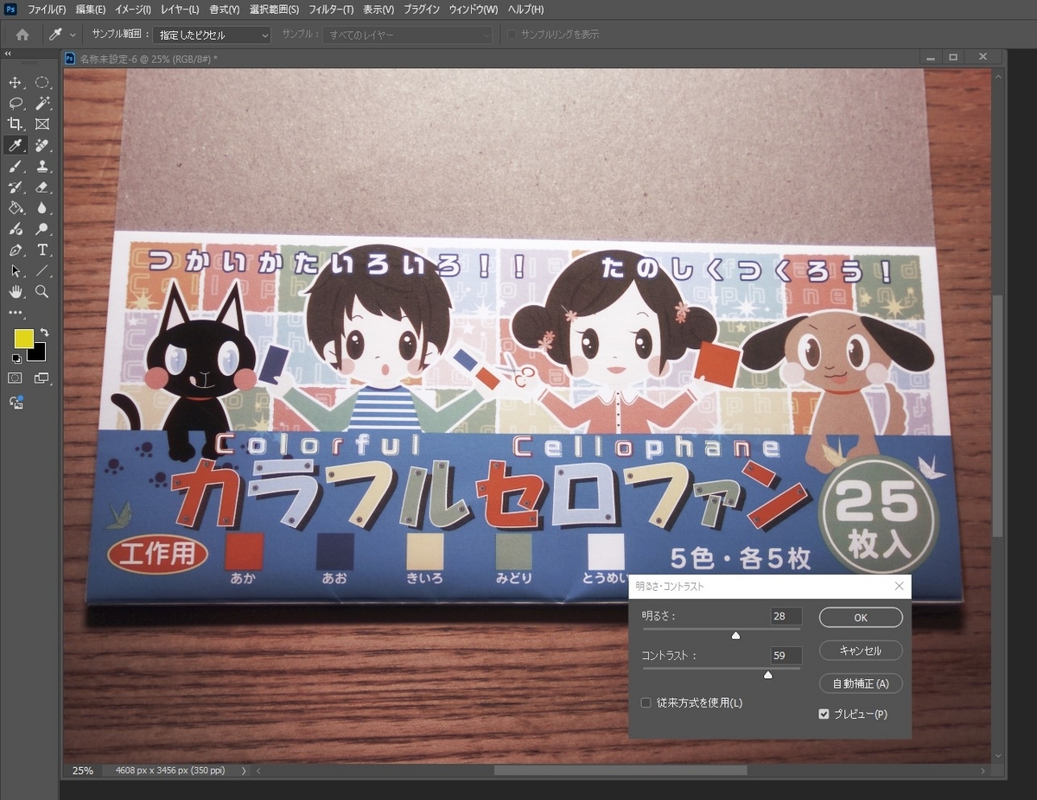Select the Dodge tool
Viewport: 1037px width, 800px height.
click(42, 229)
